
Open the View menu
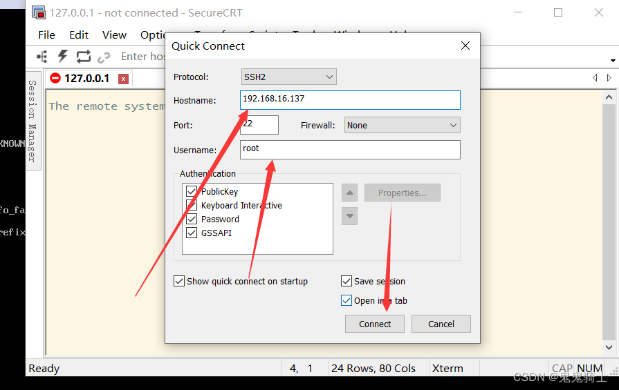[x=114, y=35]
